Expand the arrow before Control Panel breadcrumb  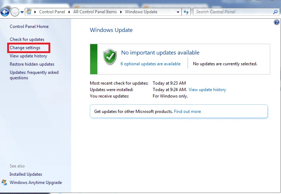click(35, 12)
